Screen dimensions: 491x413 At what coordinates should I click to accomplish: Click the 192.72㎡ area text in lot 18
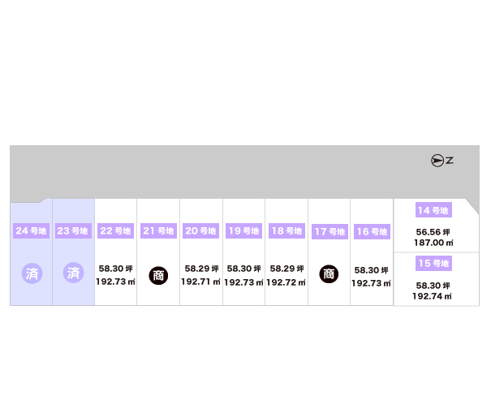point(286,282)
